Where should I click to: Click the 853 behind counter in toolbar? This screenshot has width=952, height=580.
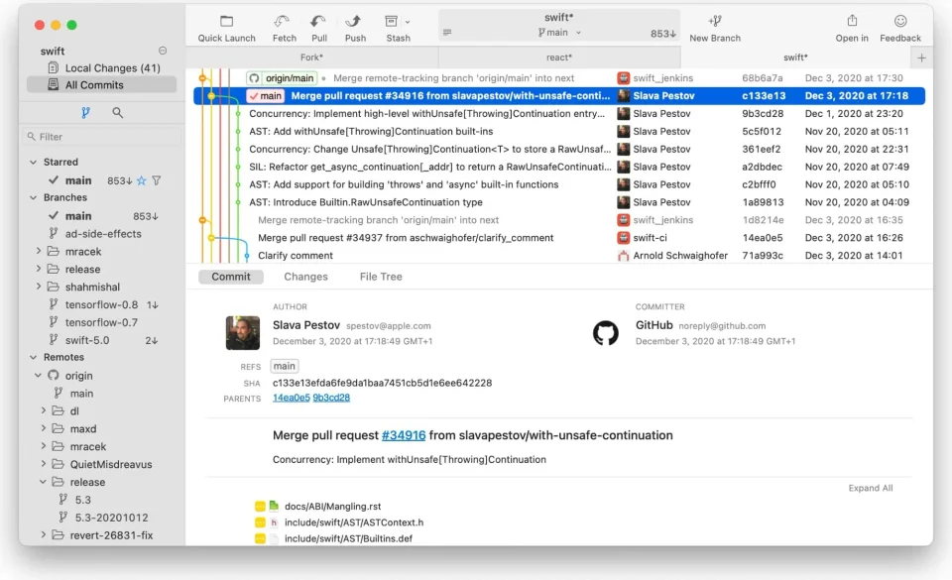point(663,34)
